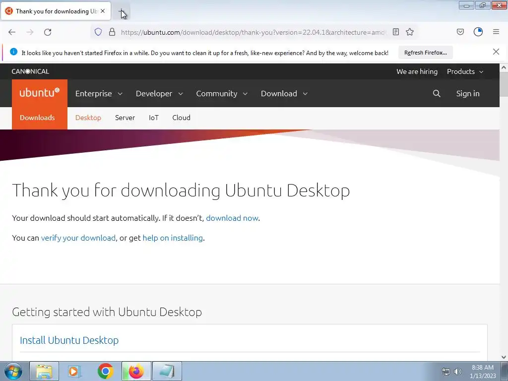This screenshot has width=508, height=381.
Task: Open a new tab
Action: [x=122, y=11]
